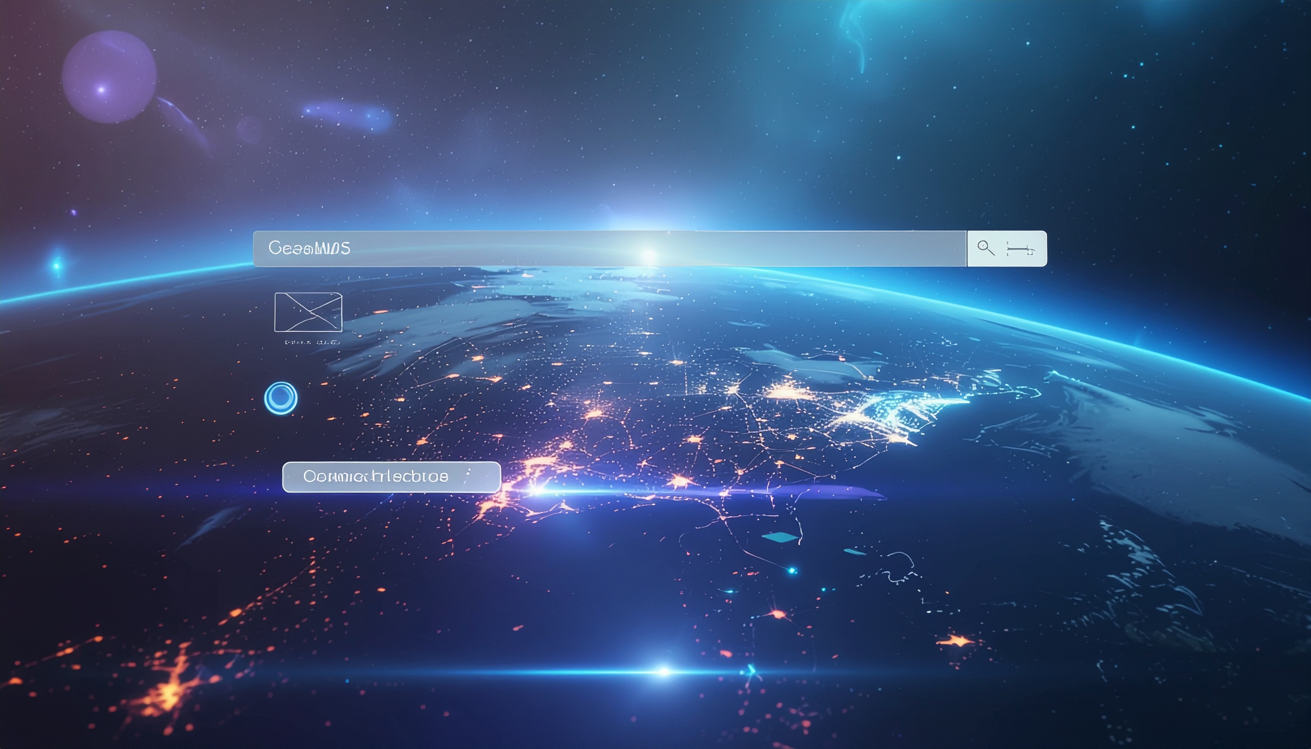1311x749 pixels.
Task: Open the crossed-box image placeholder thumbnail
Action: click(x=308, y=312)
